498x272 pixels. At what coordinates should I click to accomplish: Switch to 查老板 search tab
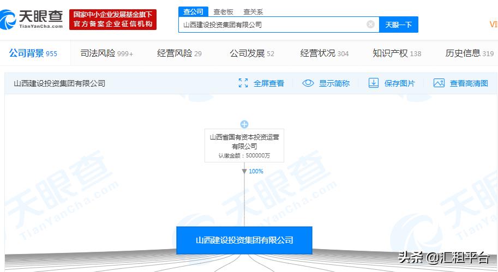(223, 11)
